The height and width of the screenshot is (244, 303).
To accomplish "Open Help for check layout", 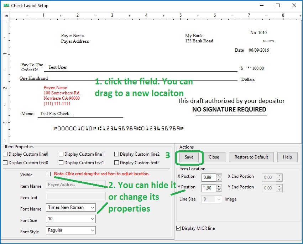I will pyautogui.click(x=287, y=157).
